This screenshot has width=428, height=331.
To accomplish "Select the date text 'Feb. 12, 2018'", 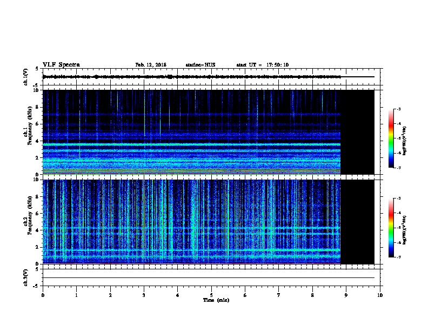I will click(151, 65).
